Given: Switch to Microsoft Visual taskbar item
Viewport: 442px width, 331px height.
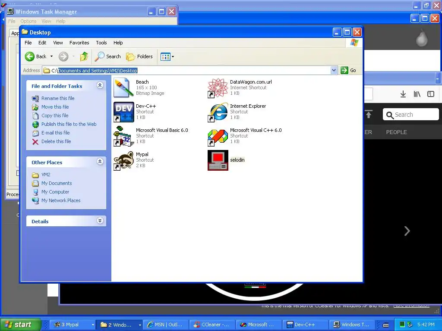Looking at the screenshot, I should 259,325.
